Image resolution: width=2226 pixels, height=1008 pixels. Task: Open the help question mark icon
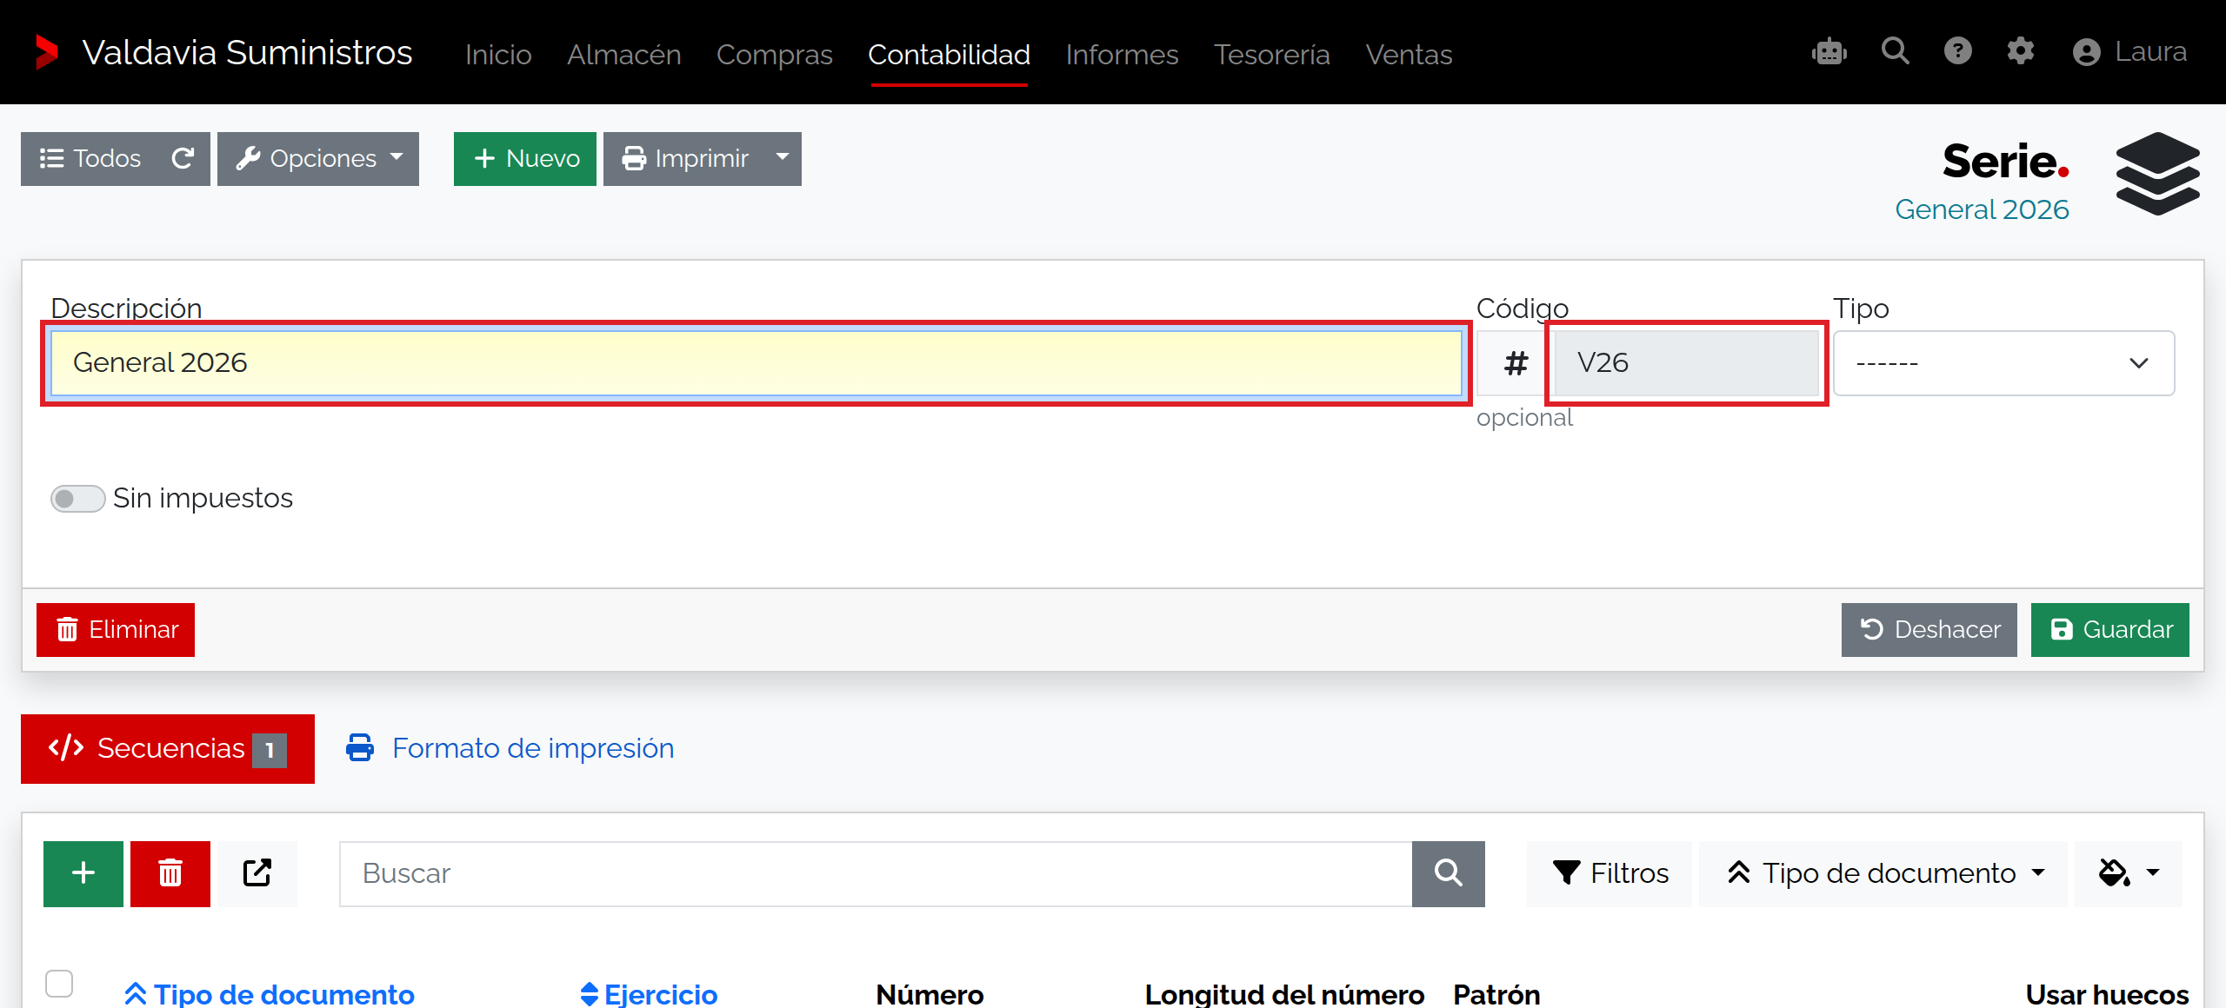1958,51
